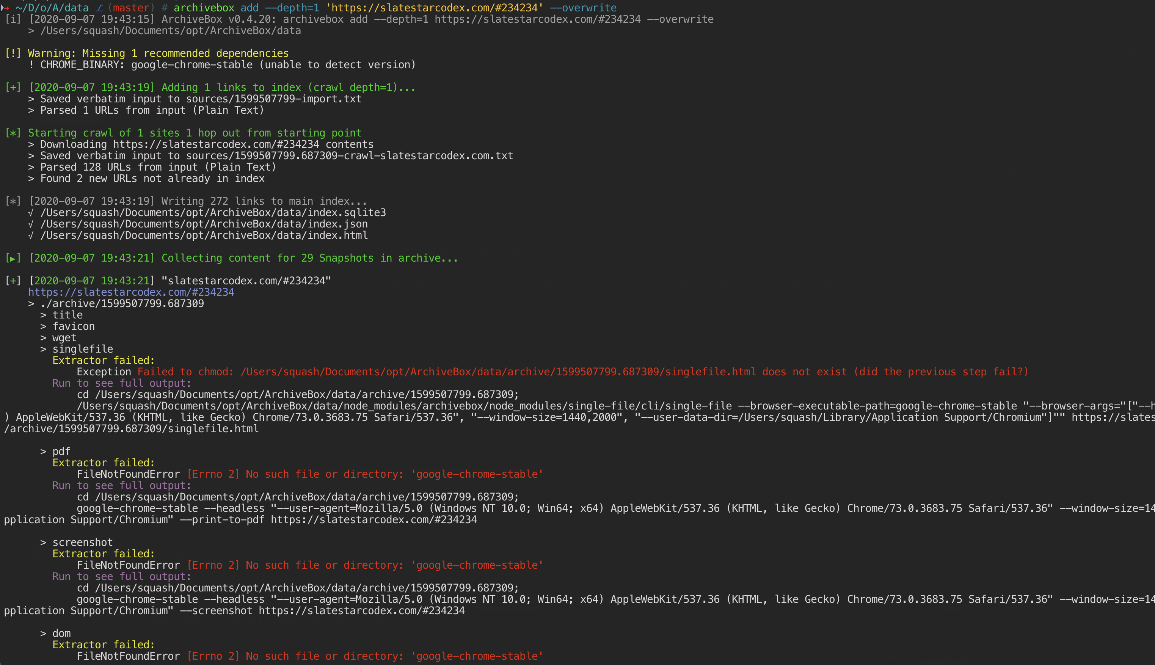Click the 'wget' extractor entry
This screenshot has height=665, width=1155.
[x=64, y=337]
